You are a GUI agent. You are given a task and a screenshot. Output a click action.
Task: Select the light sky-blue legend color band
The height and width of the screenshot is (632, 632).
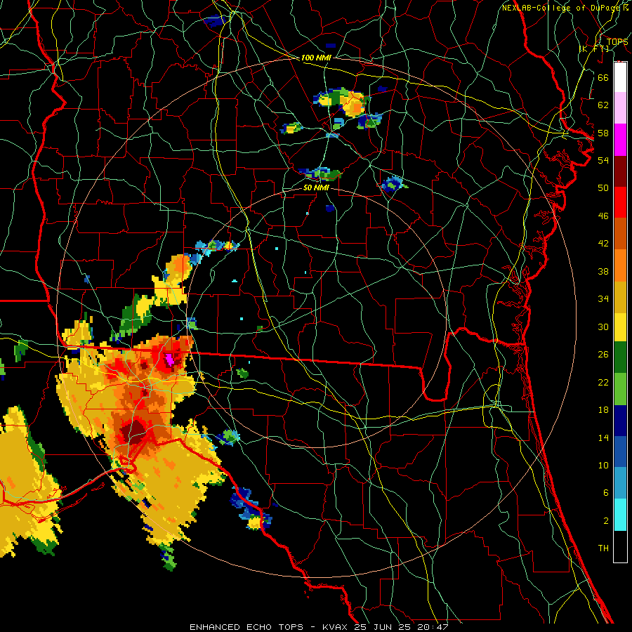[620, 483]
